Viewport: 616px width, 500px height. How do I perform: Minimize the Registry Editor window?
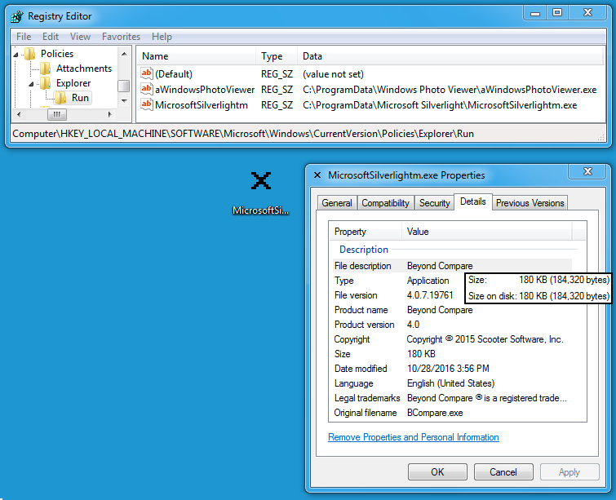pos(535,12)
